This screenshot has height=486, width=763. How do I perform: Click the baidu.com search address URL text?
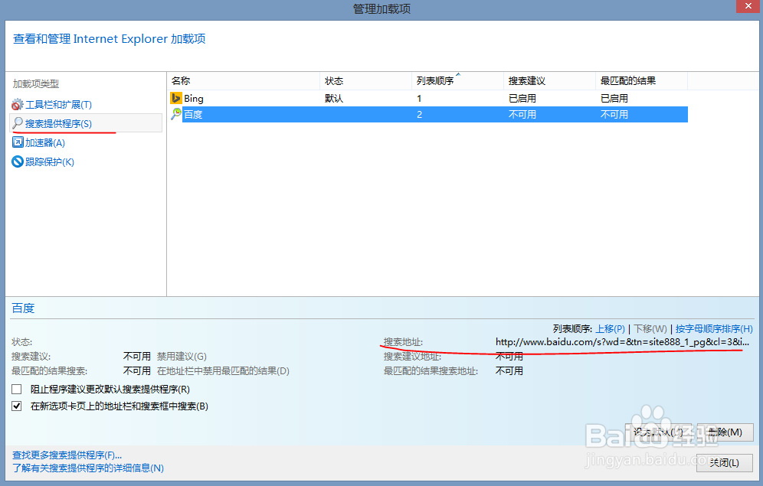coord(622,341)
